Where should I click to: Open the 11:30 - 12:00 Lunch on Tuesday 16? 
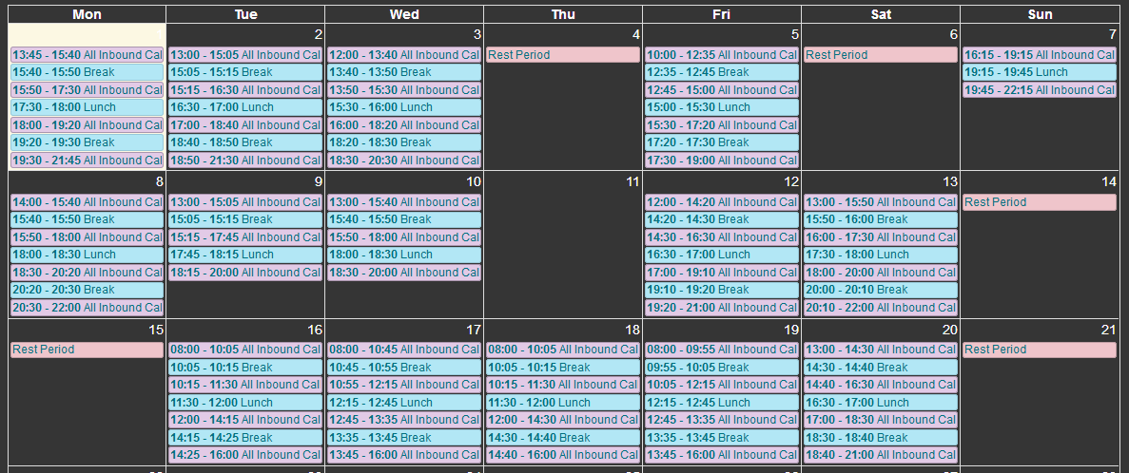coord(245,403)
